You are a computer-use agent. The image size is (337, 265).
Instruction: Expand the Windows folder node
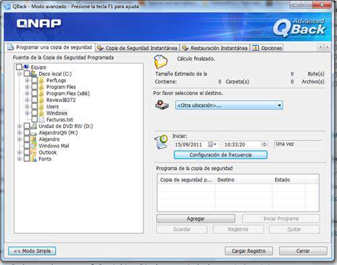(x=27, y=113)
